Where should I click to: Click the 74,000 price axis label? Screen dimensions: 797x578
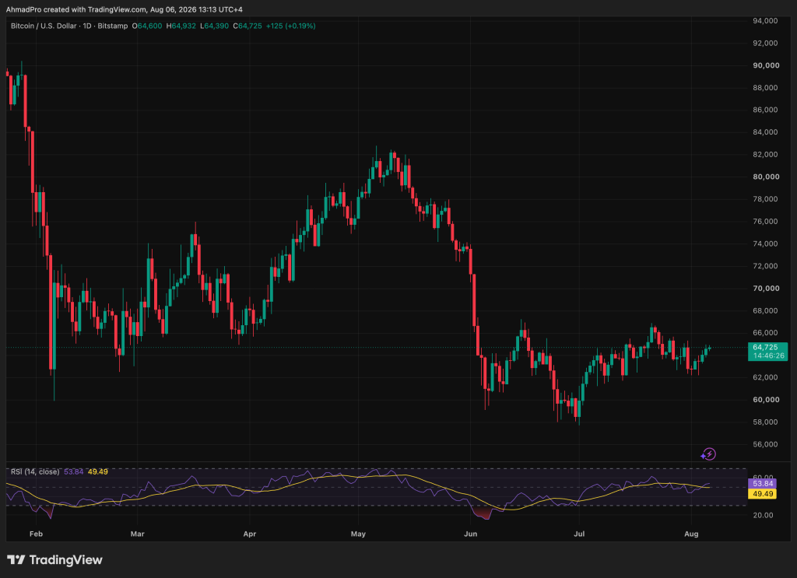[x=765, y=243]
